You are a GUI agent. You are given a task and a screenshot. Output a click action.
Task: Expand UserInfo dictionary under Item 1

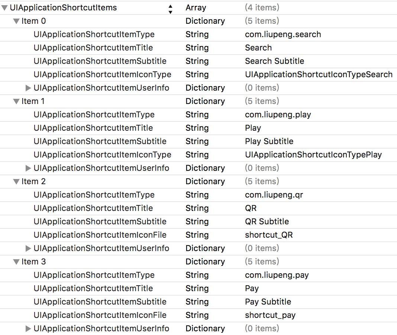pos(28,168)
